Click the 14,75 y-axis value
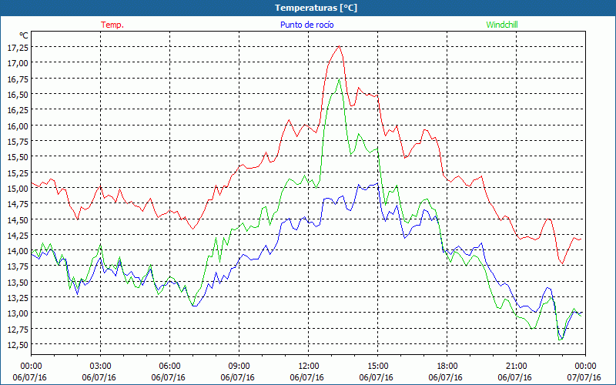This screenshot has height=385, width=616. [17, 203]
